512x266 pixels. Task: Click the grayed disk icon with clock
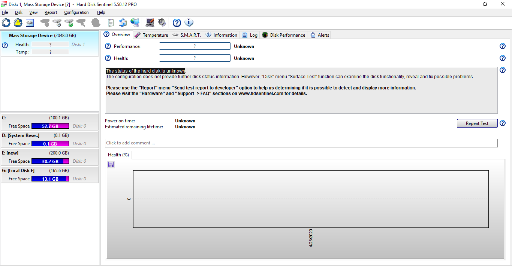[x=57, y=23]
